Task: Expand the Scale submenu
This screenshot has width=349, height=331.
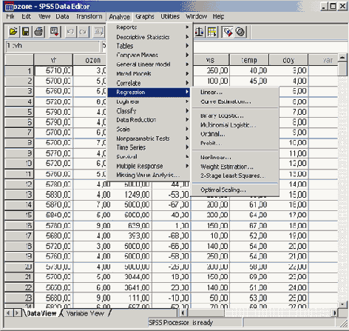Action: click(x=149, y=129)
